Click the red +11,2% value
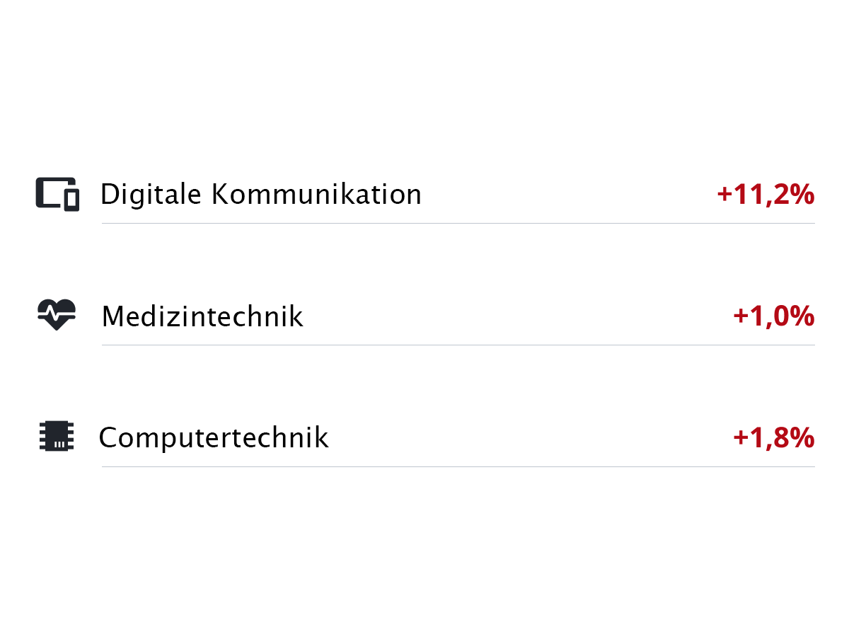 click(x=766, y=195)
